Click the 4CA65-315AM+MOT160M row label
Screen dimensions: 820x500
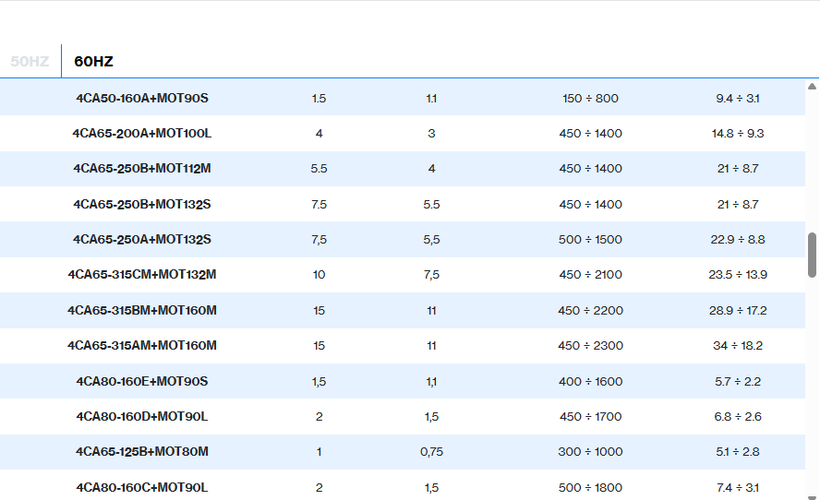[142, 346]
